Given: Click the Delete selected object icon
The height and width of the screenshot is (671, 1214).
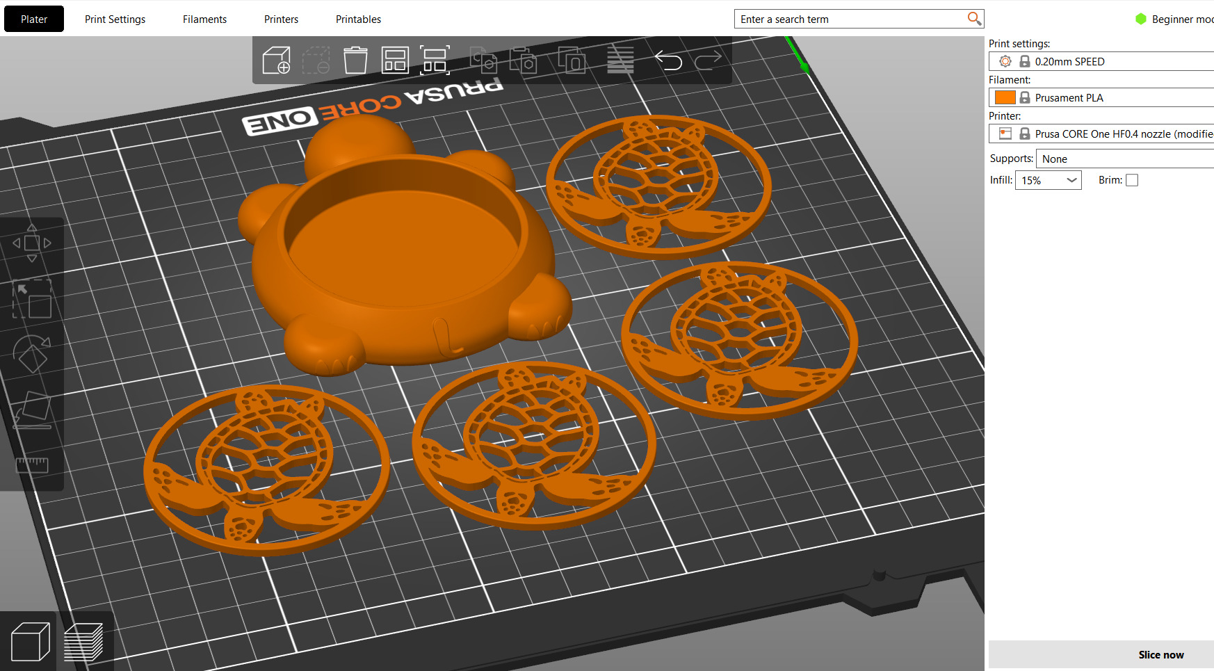Looking at the screenshot, I should [316, 60].
